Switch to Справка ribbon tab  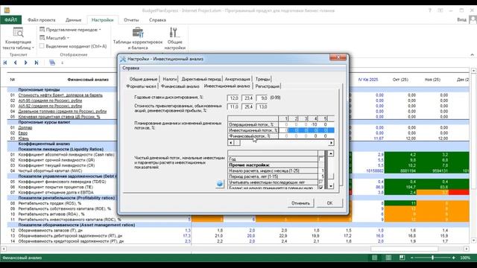(x=157, y=20)
